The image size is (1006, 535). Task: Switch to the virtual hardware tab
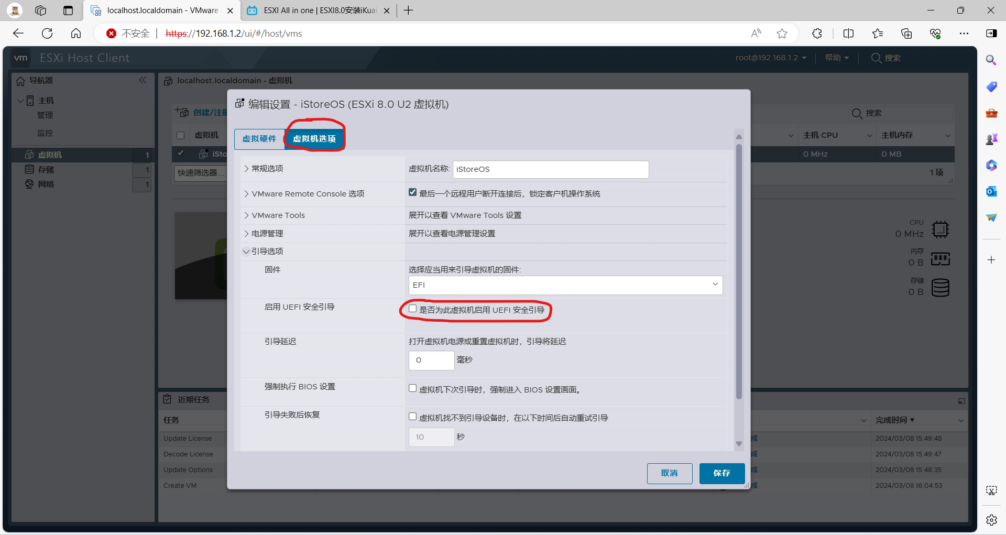click(x=259, y=139)
